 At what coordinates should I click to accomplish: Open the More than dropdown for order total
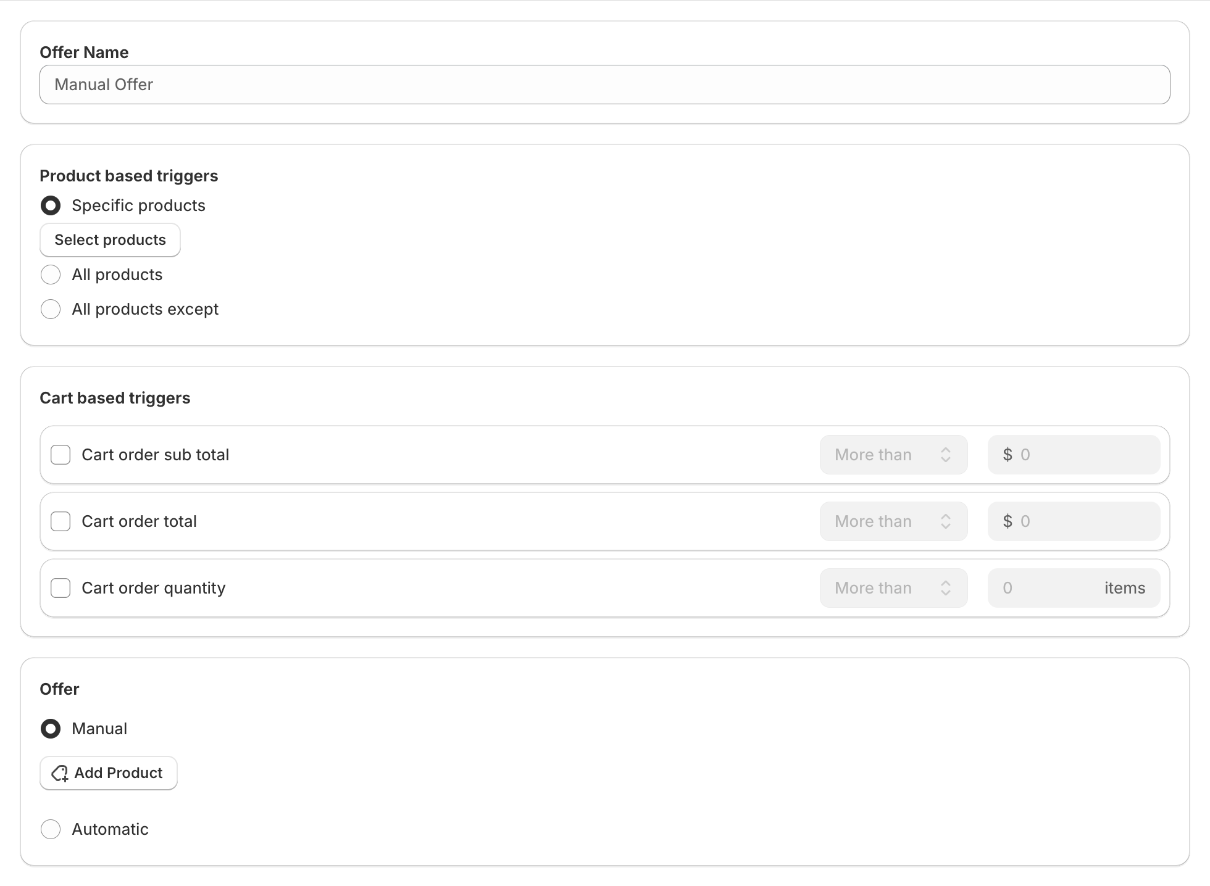pyautogui.click(x=893, y=521)
